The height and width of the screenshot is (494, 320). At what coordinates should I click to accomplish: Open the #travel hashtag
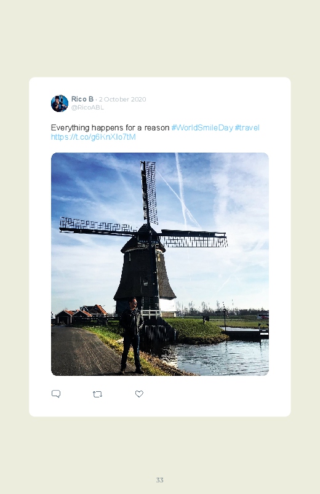[247, 127]
